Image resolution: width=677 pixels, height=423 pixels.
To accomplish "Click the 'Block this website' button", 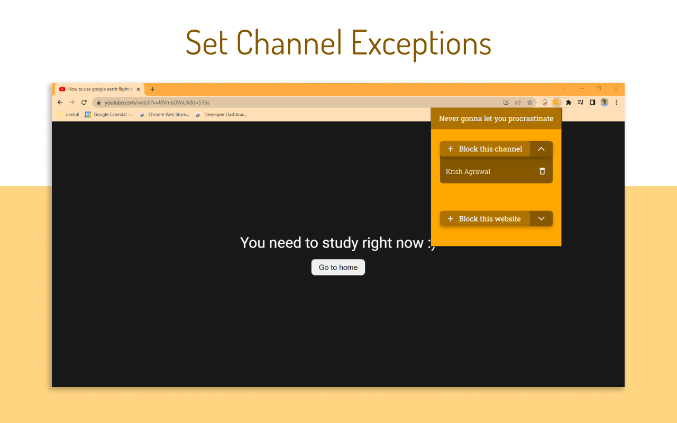I will click(x=485, y=219).
